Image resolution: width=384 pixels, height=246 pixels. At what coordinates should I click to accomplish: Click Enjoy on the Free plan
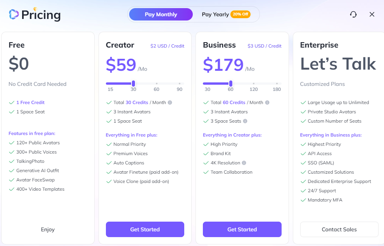pos(48,229)
